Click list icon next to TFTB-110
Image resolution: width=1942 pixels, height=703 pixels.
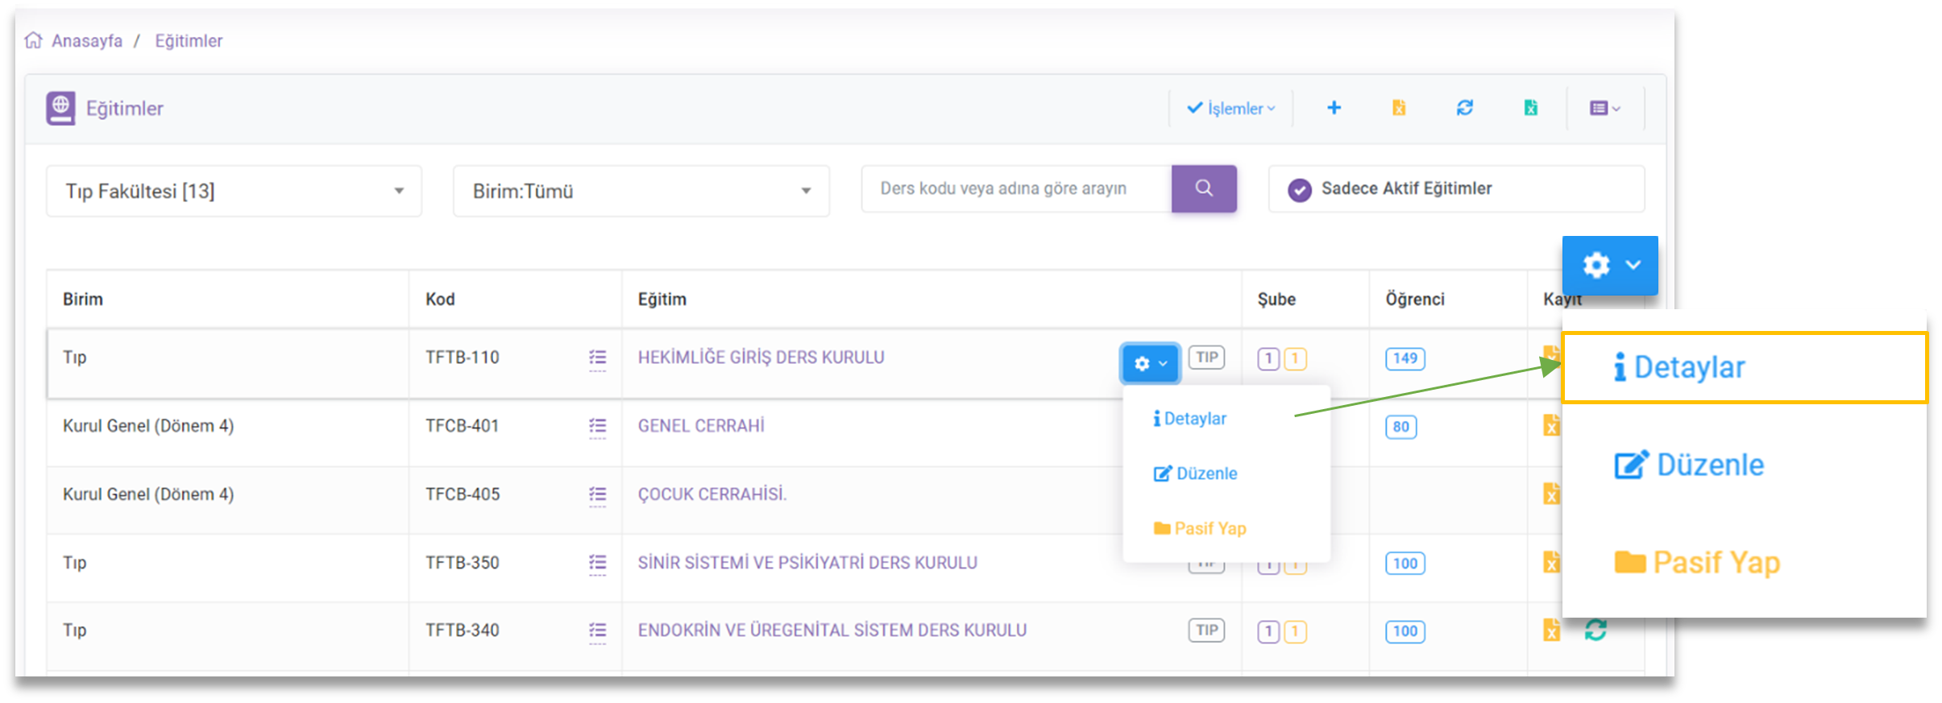597,358
